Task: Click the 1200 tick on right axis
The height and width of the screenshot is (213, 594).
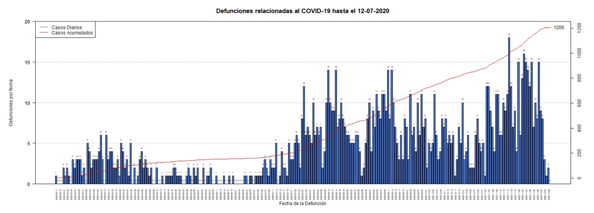Action: click(x=579, y=28)
